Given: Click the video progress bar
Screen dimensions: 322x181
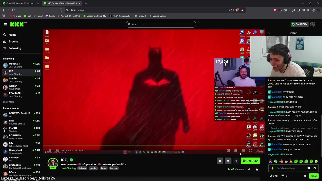Looking at the screenshot, I should 154,145.
